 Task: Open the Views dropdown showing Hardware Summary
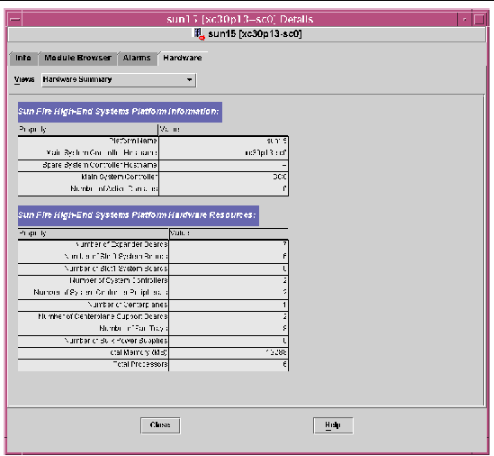tap(119, 79)
